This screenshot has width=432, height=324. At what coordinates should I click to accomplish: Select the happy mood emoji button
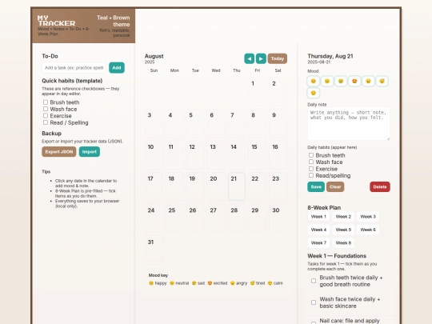314,81
